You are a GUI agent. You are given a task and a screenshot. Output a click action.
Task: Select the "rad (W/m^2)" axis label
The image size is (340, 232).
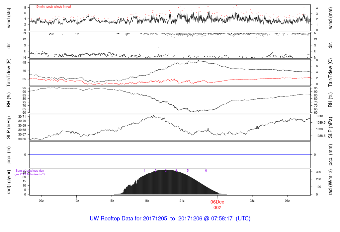330,182
